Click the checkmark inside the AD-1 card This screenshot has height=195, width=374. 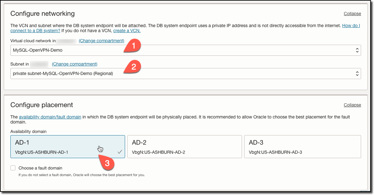coord(119,152)
